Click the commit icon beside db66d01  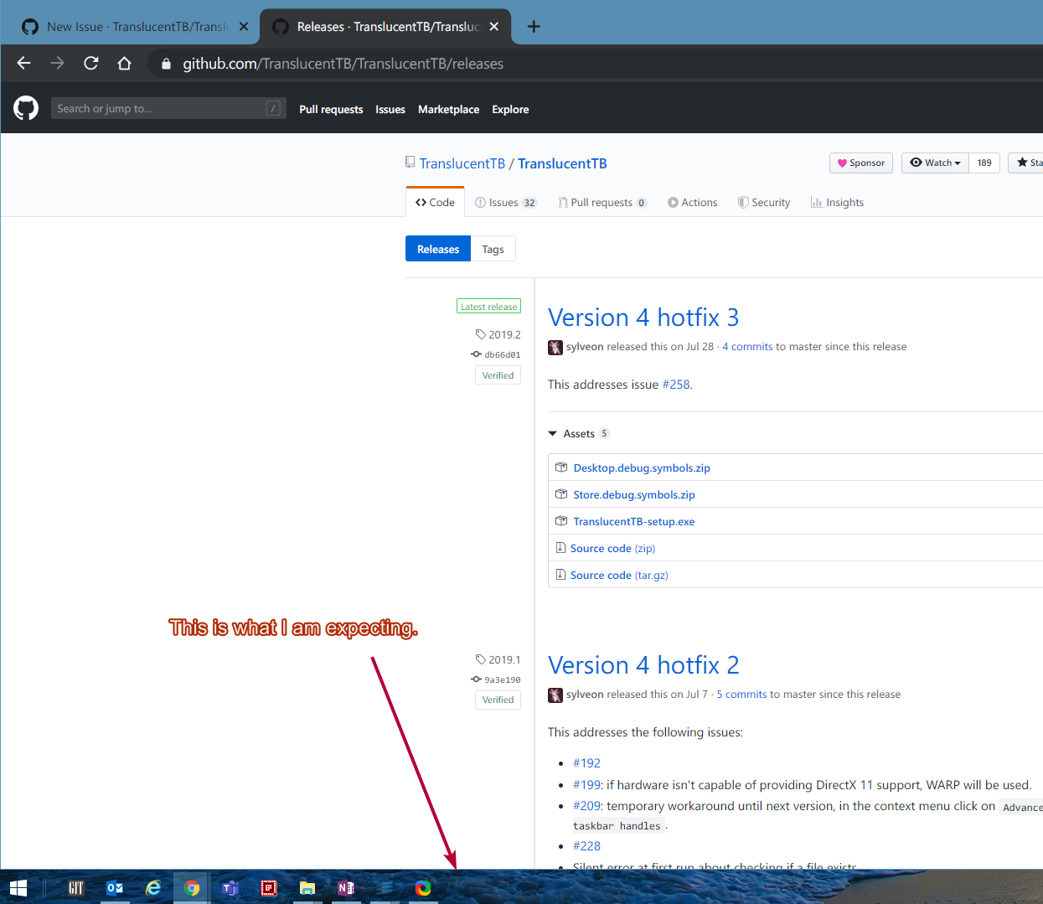(x=476, y=354)
